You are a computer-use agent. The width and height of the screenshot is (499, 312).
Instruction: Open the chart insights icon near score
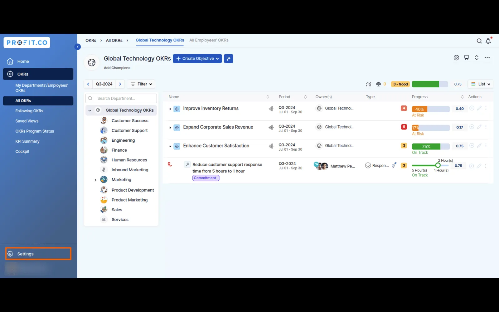coord(369,84)
